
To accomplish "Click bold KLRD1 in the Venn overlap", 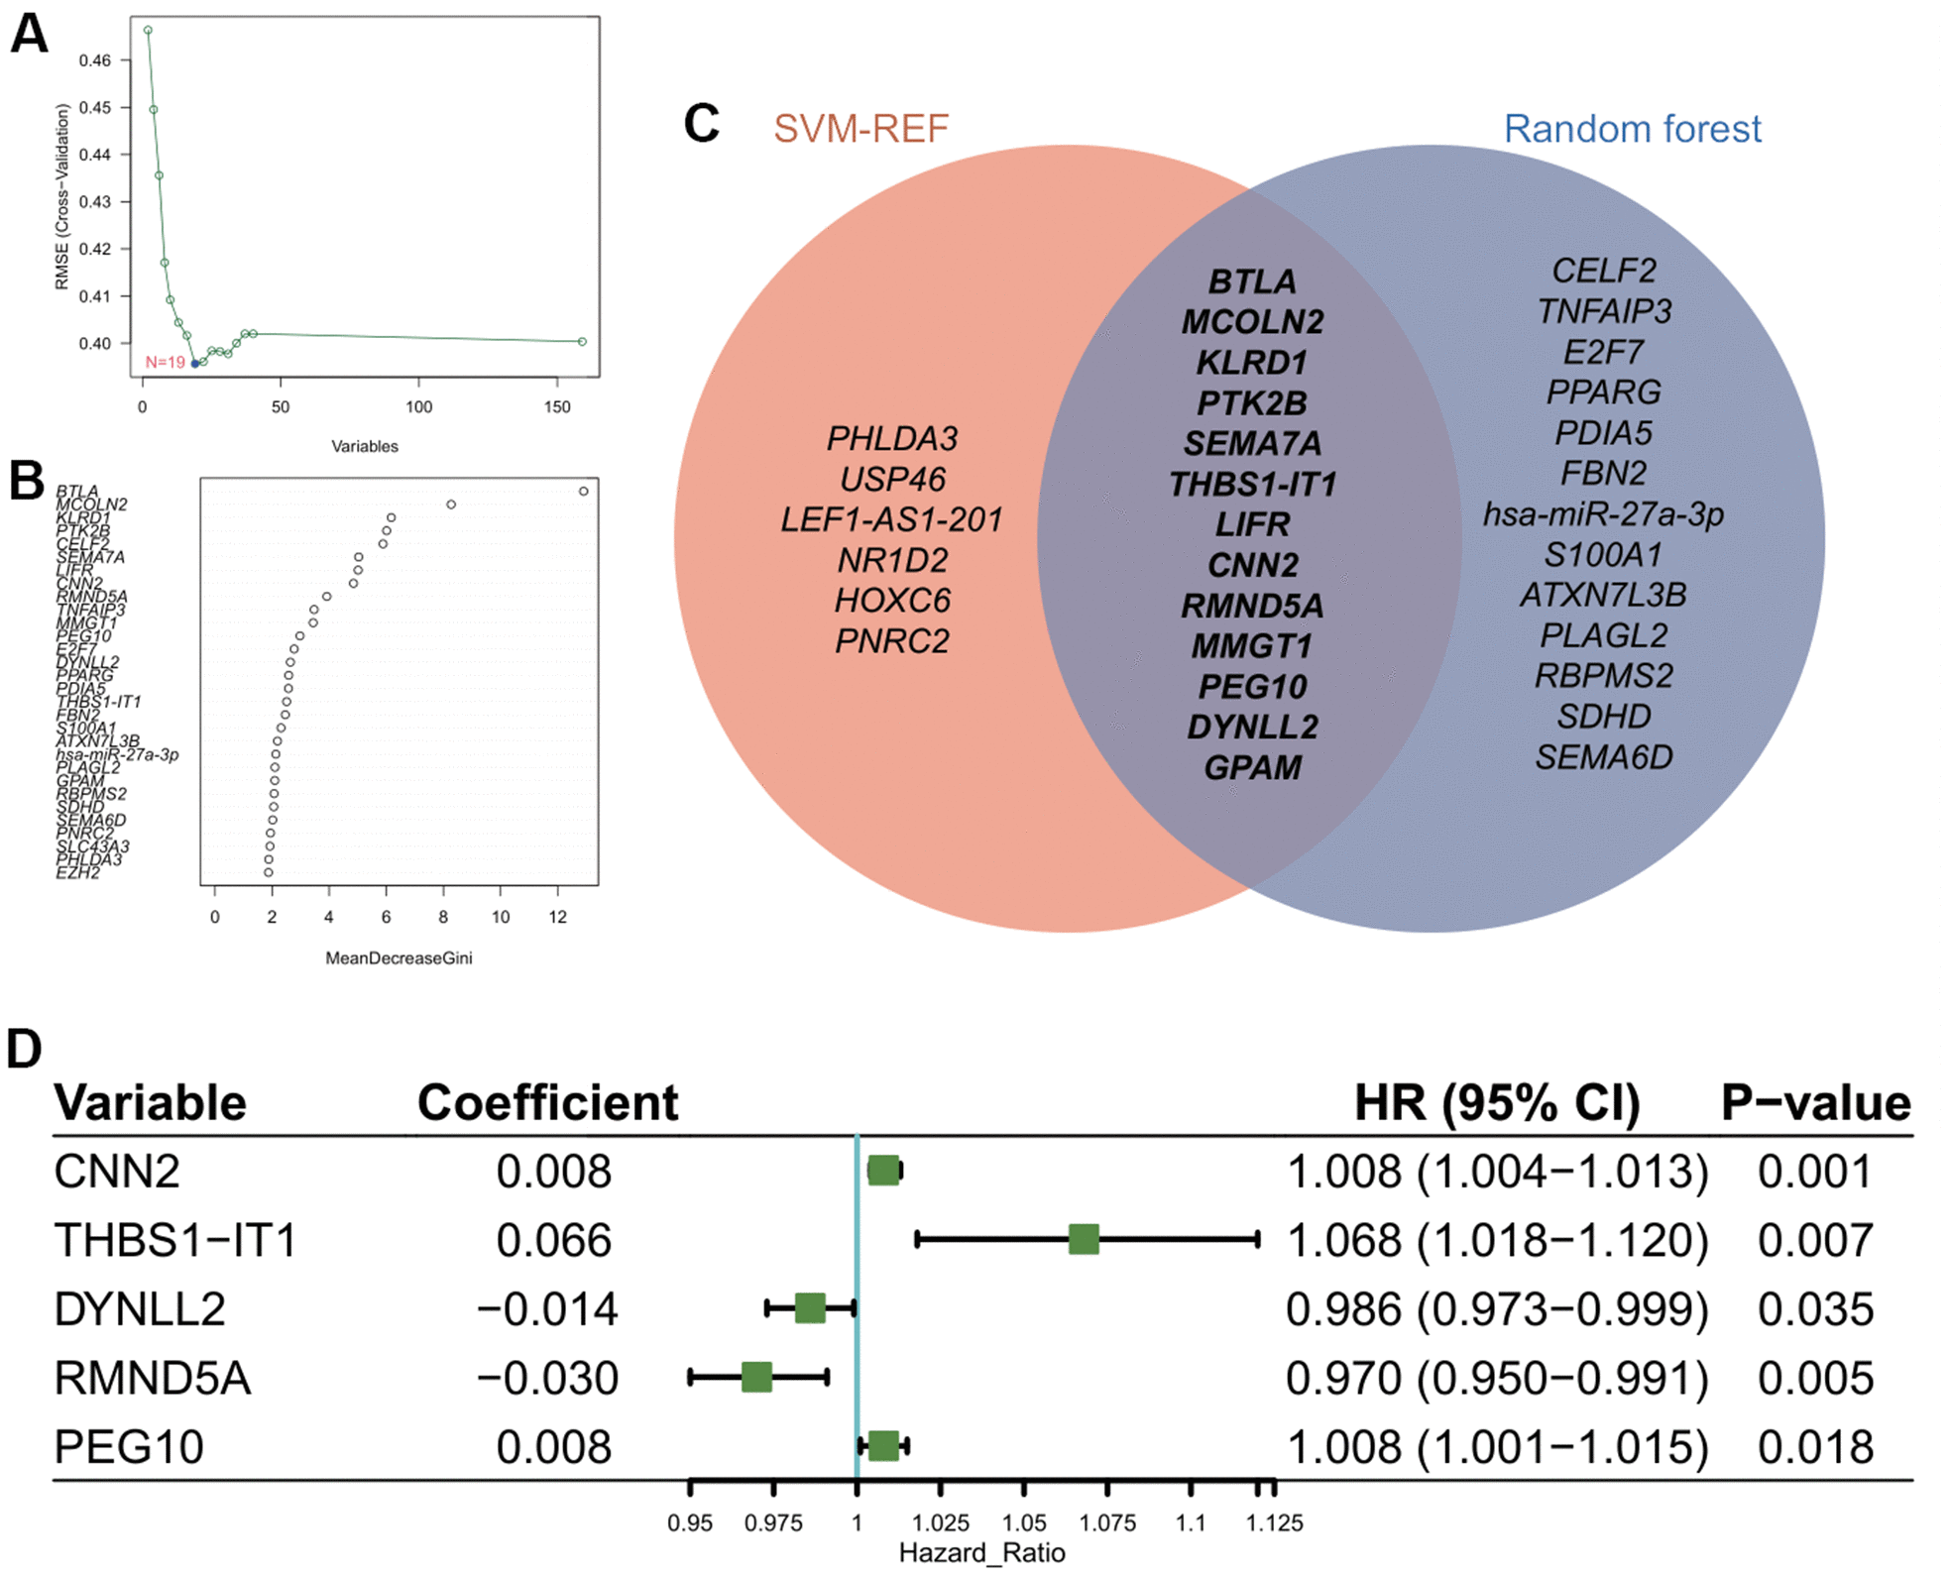I will pyautogui.click(x=1252, y=363).
